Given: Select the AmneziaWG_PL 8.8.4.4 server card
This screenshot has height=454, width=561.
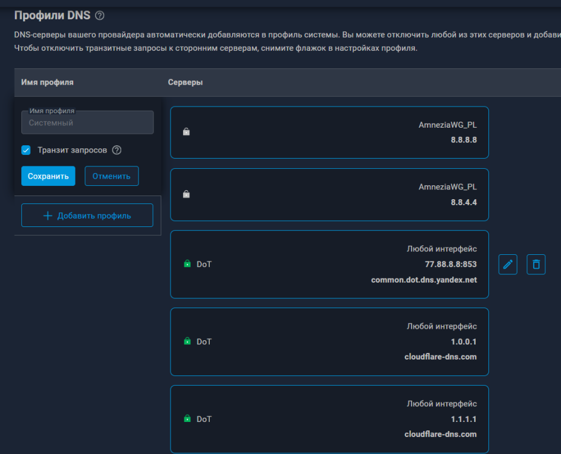Looking at the screenshot, I should pyautogui.click(x=329, y=194).
